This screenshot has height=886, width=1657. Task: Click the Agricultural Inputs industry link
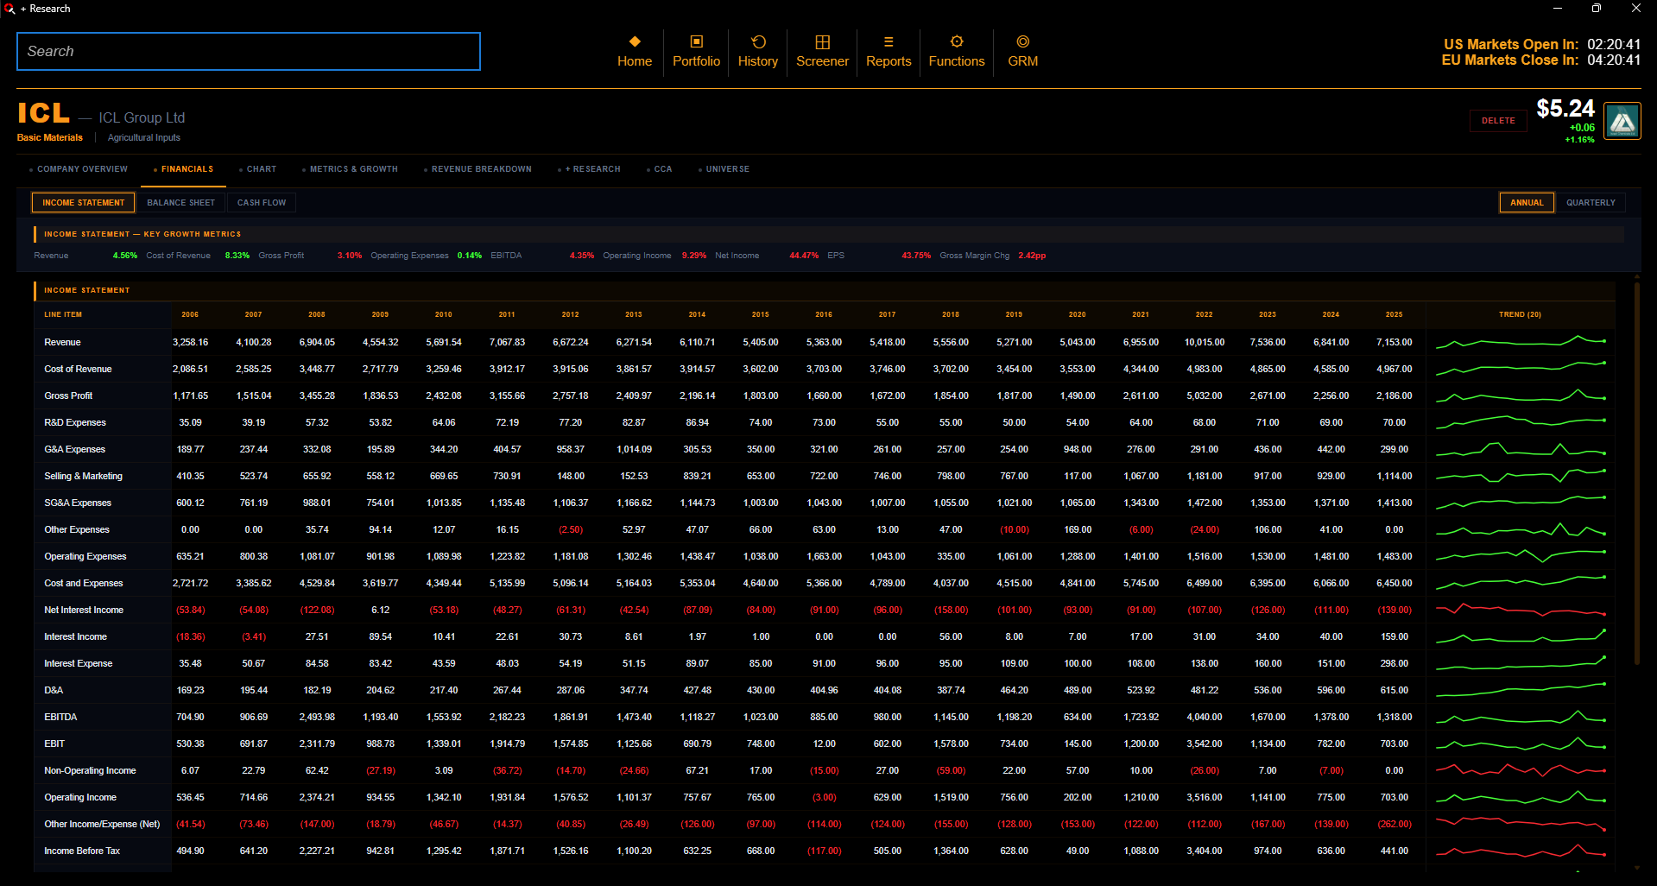(144, 138)
